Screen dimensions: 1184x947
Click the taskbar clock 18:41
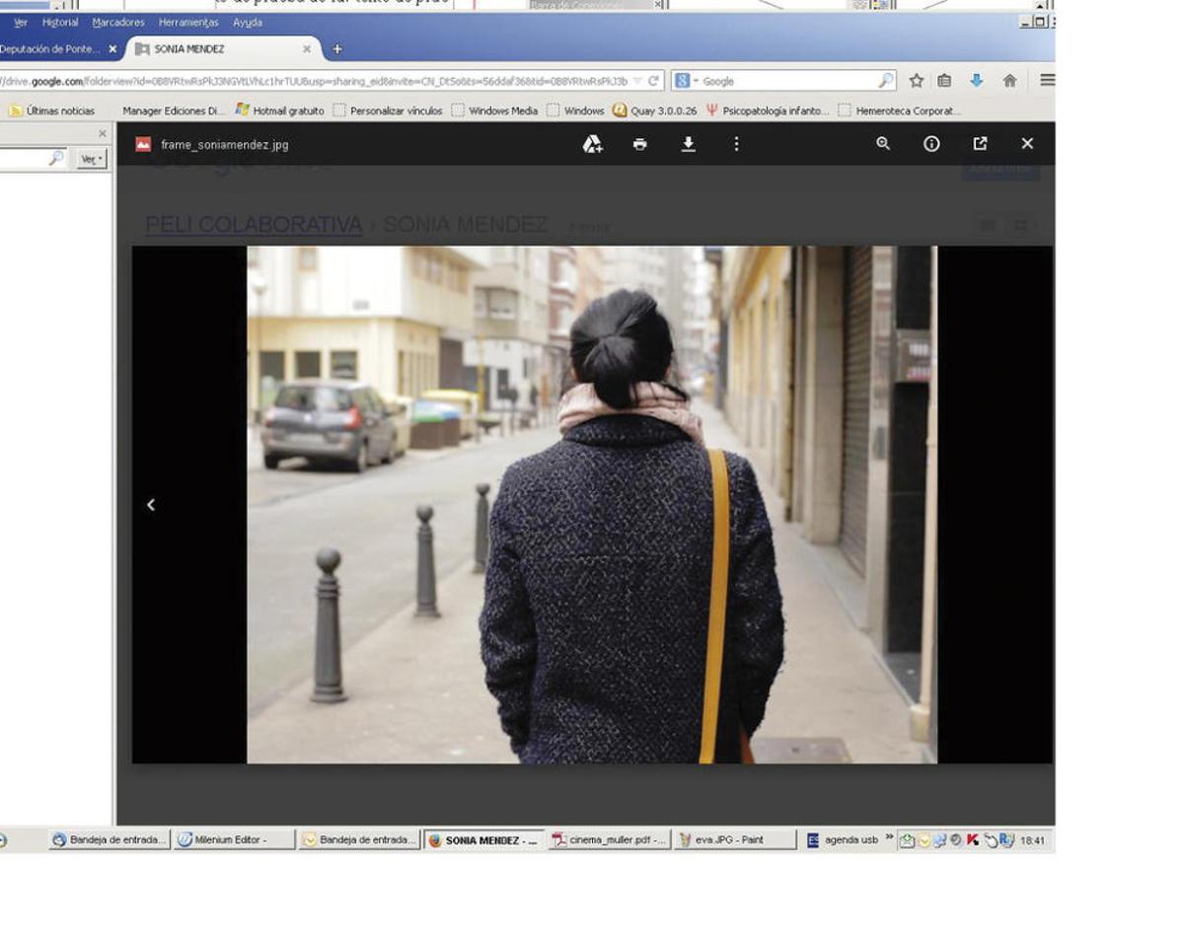pos(1032,840)
